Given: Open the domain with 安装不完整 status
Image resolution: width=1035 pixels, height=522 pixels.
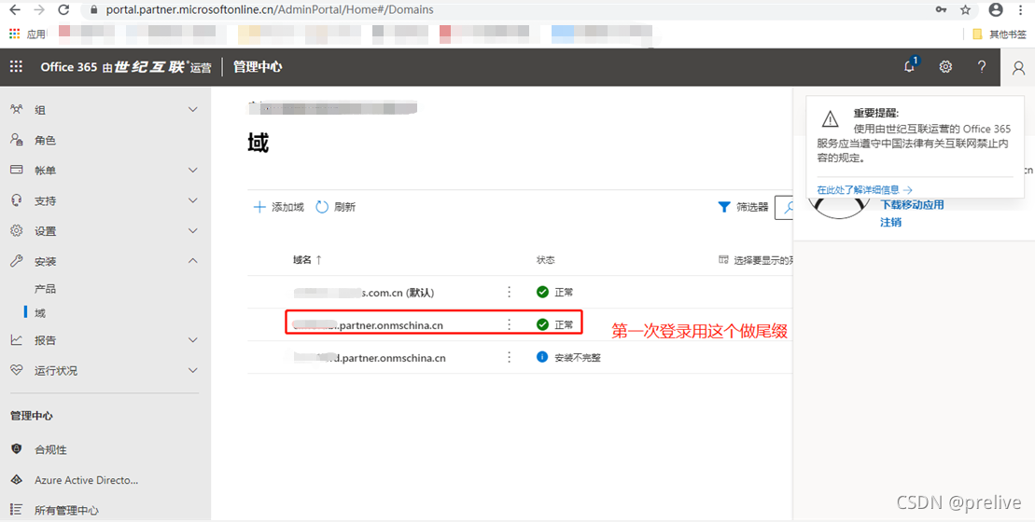Looking at the screenshot, I should (x=370, y=358).
